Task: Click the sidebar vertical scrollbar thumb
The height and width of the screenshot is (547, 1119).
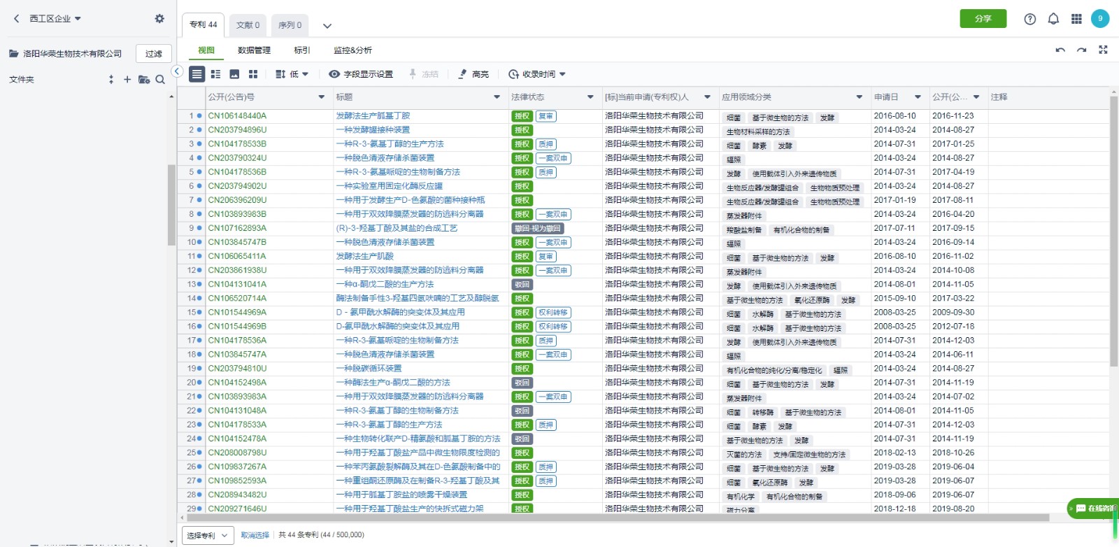Action: [171, 205]
